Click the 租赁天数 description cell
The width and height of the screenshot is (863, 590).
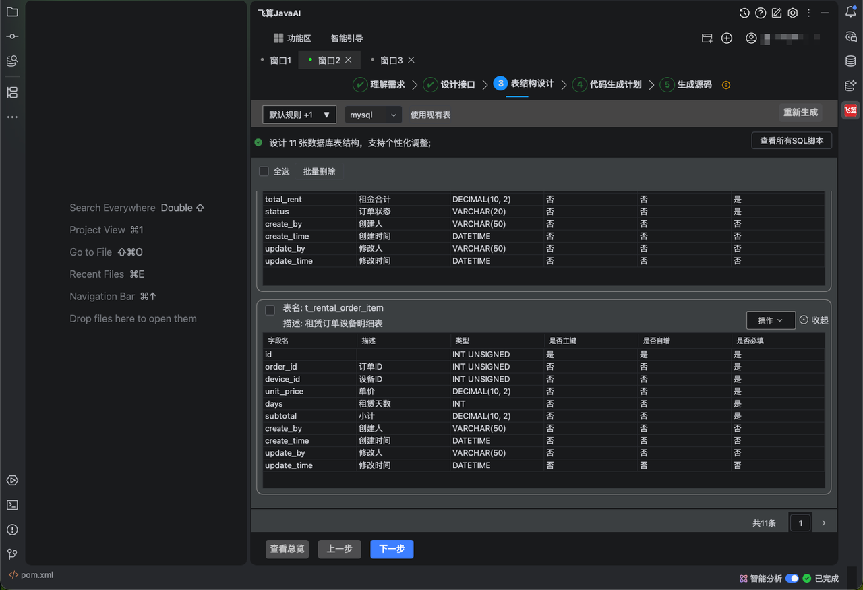pyautogui.click(x=403, y=403)
